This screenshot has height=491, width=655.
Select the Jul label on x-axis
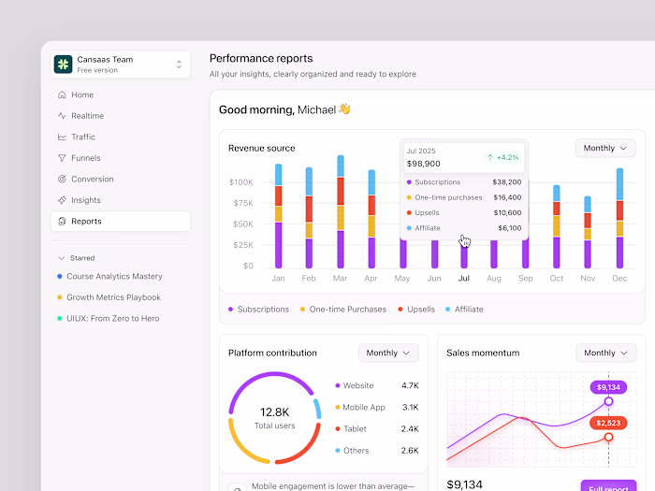coord(464,279)
